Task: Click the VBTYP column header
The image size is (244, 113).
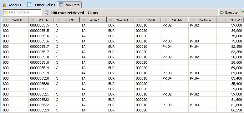Action: [x=67, y=20]
